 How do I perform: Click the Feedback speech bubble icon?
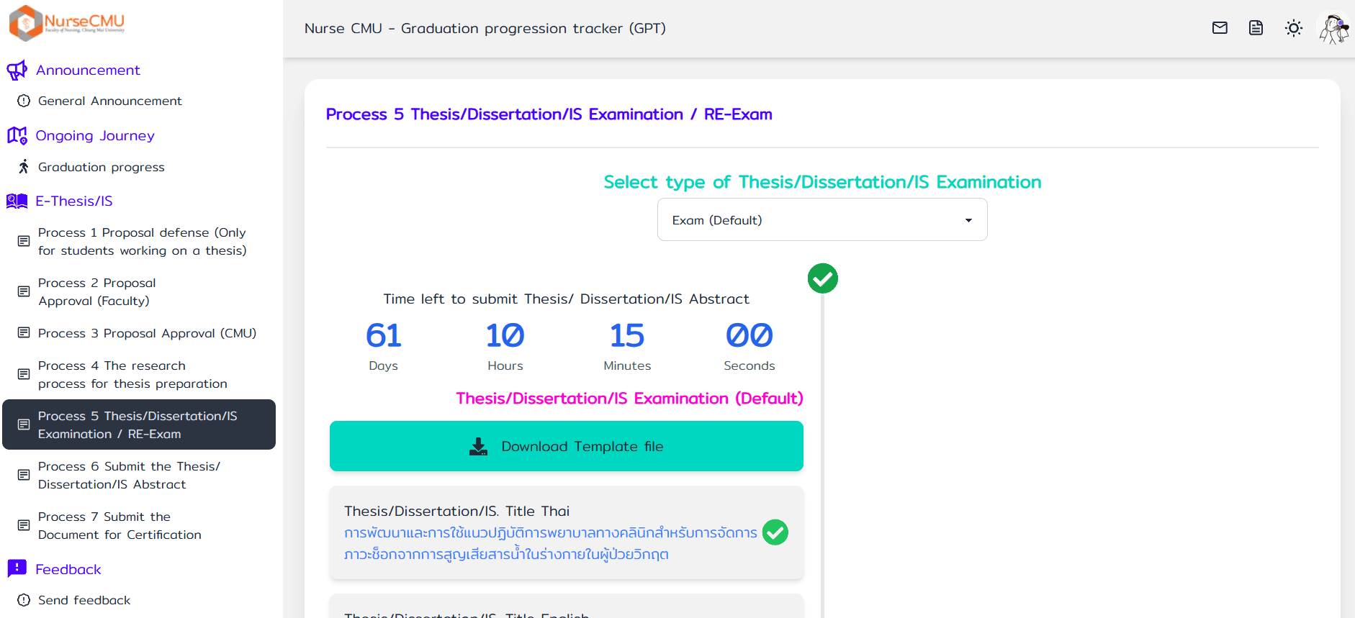pyautogui.click(x=17, y=569)
